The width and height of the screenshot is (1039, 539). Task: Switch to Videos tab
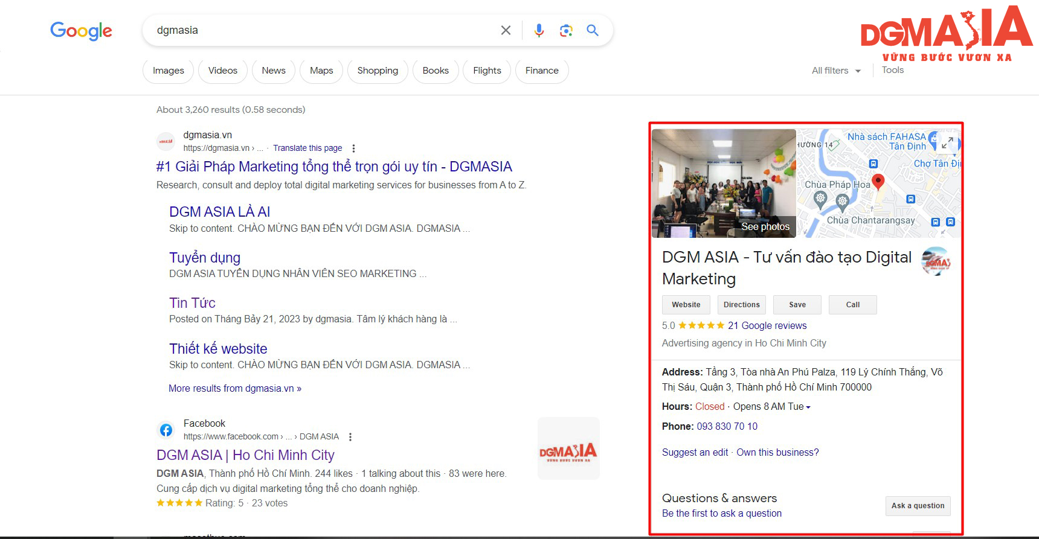(223, 71)
